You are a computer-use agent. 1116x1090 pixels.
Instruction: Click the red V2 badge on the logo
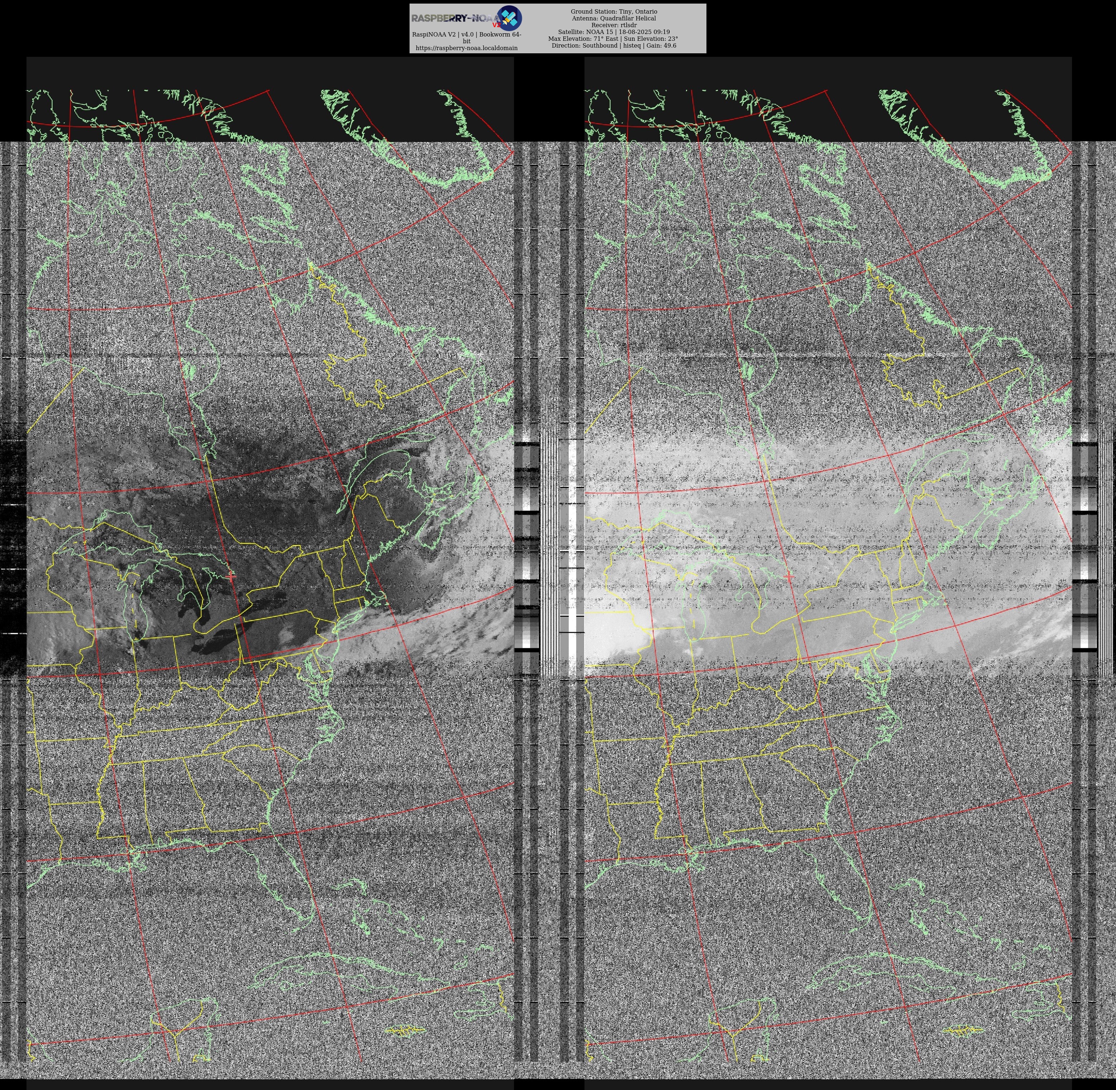pyautogui.click(x=496, y=25)
